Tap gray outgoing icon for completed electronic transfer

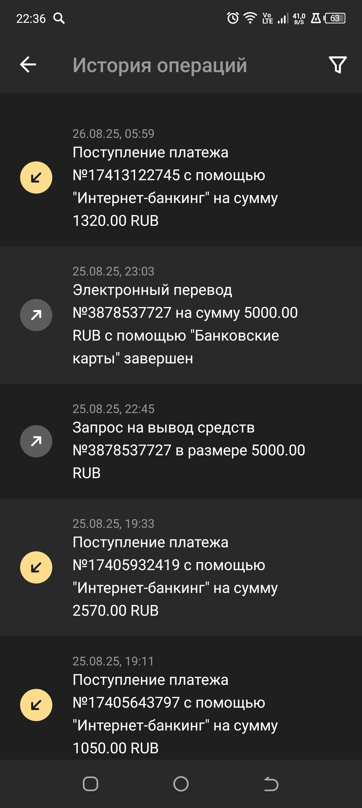(x=36, y=315)
